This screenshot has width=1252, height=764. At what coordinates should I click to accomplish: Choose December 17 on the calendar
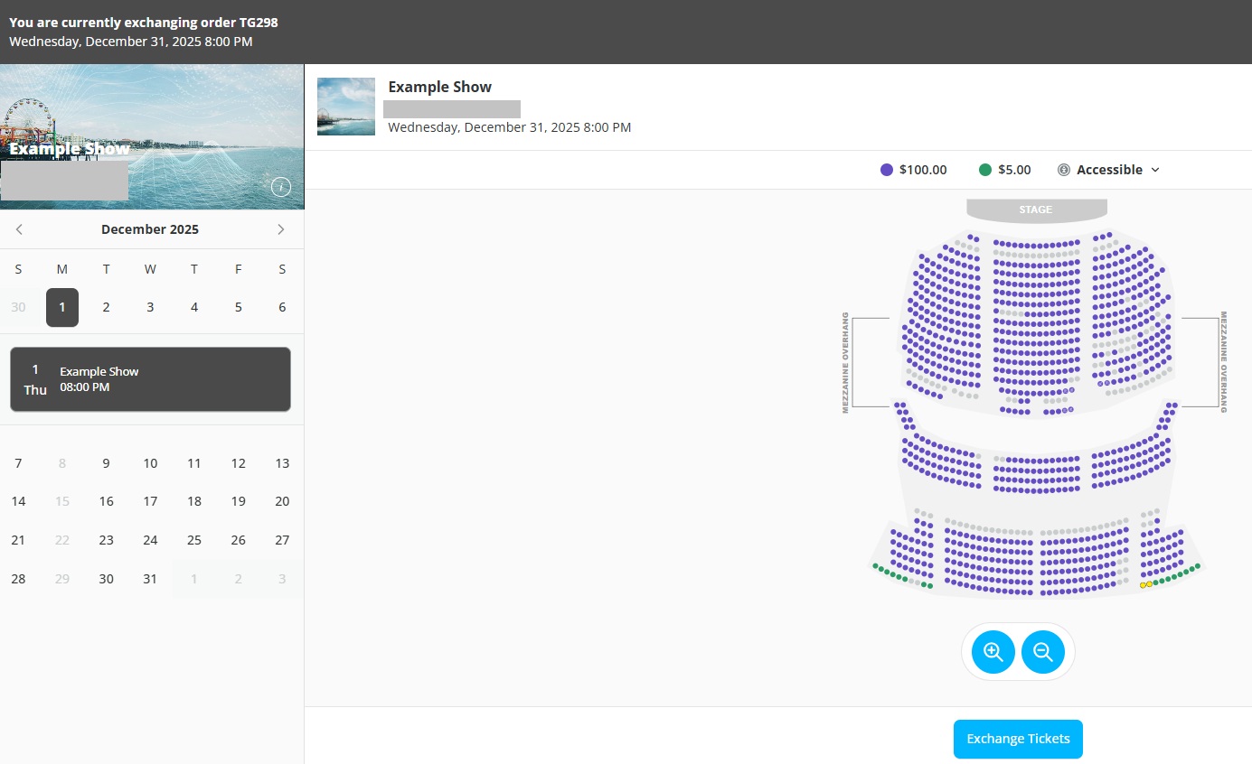tap(150, 501)
